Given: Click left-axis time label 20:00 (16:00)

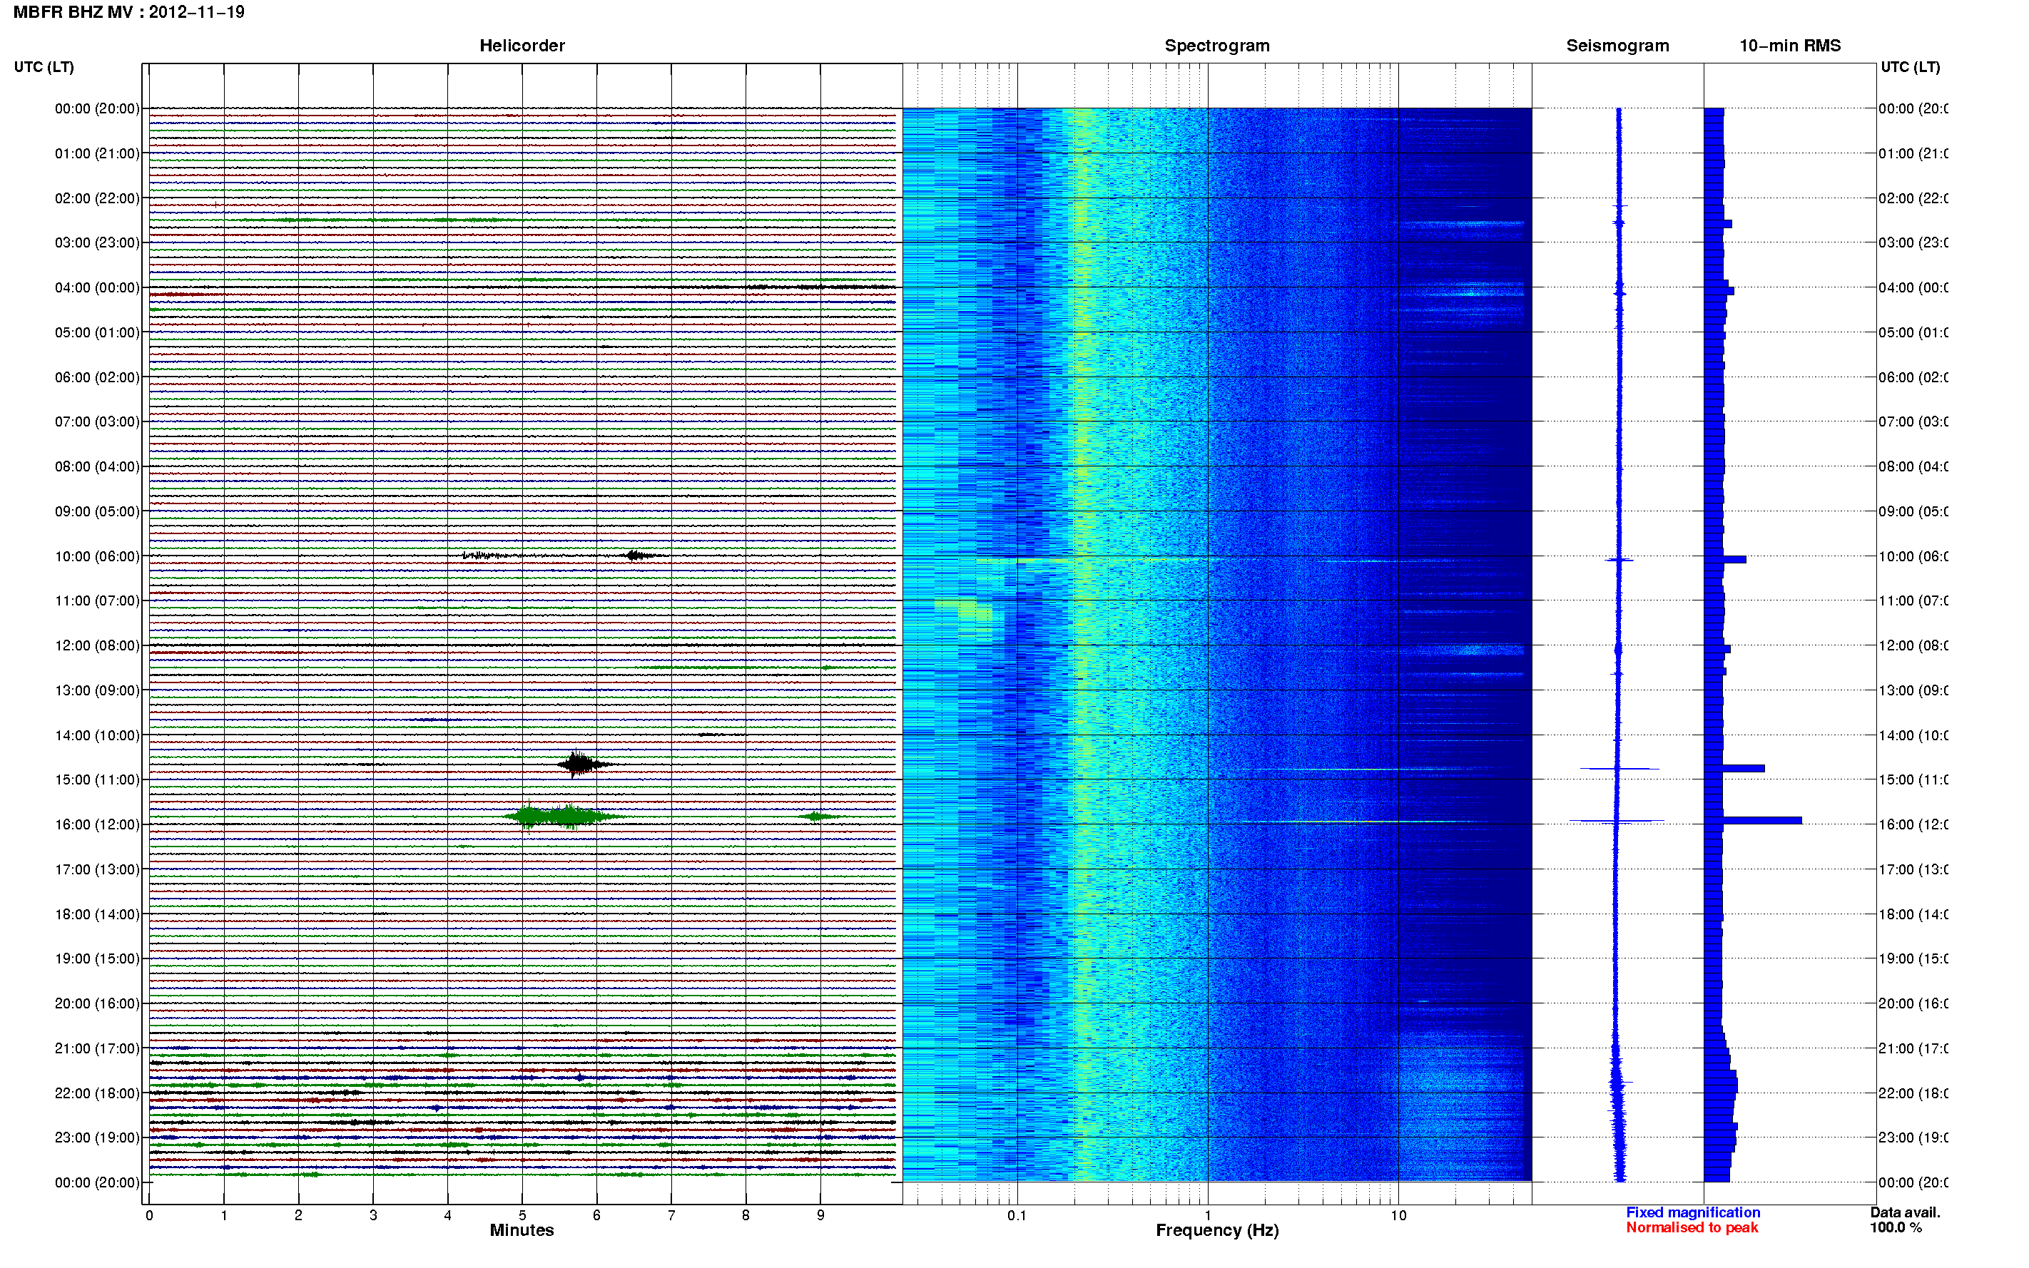Looking at the screenshot, I should (x=97, y=1004).
